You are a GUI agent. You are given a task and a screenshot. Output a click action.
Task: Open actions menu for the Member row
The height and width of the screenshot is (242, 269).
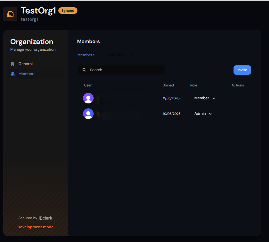pos(235,98)
